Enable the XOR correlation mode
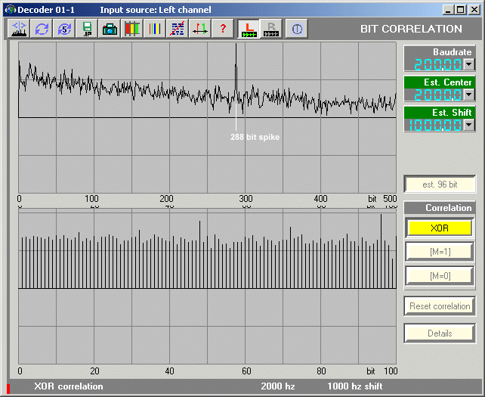Screen dimensions: 485x397 [439, 228]
